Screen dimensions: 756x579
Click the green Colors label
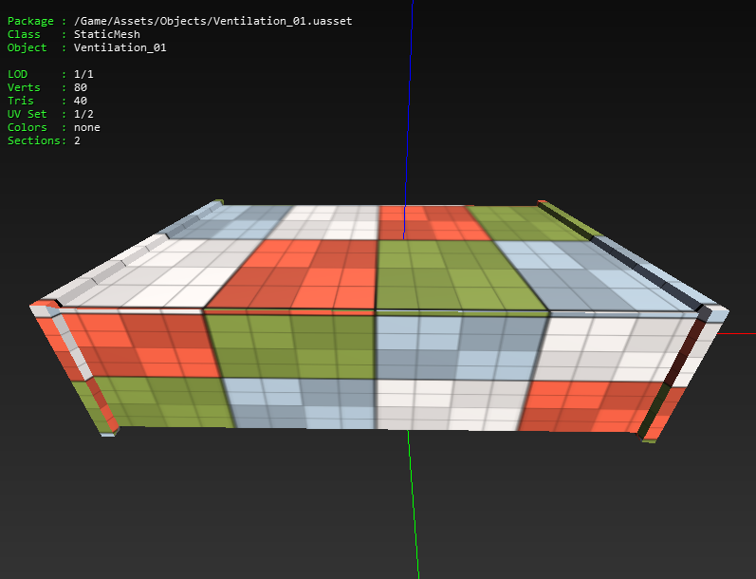(27, 127)
